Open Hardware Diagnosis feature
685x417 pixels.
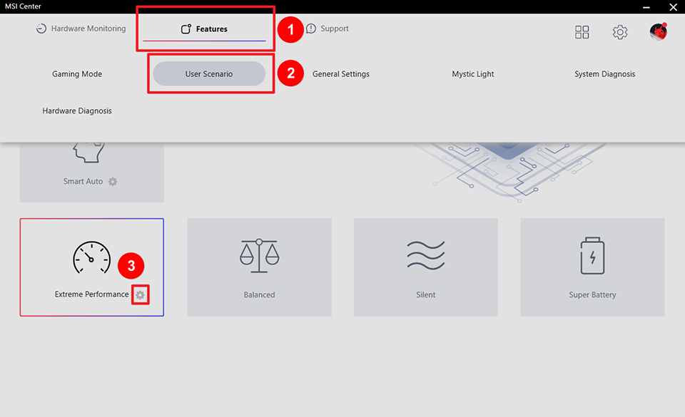(77, 111)
